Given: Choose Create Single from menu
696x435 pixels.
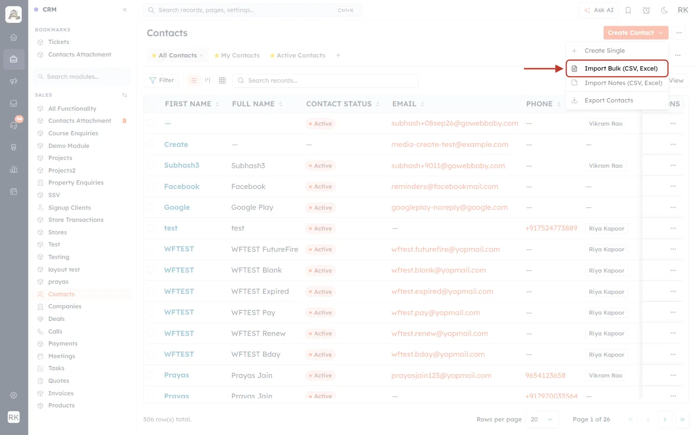Looking at the screenshot, I should 617,51.
